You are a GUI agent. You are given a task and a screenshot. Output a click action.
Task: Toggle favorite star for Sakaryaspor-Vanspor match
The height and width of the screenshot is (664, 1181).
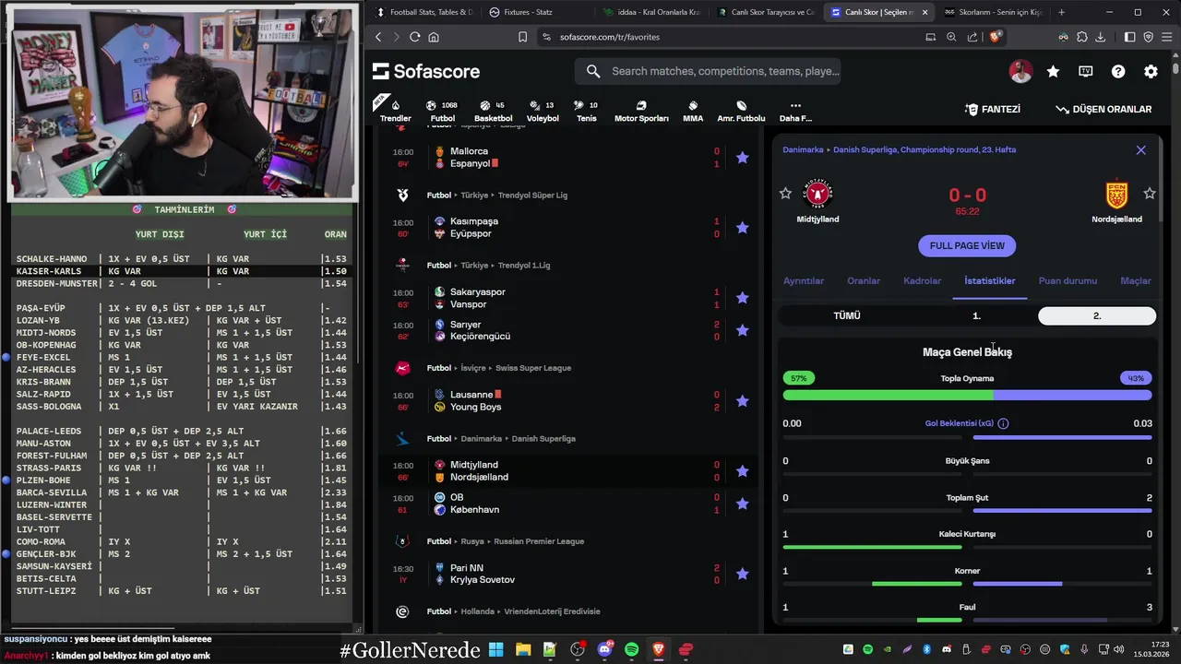742,298
